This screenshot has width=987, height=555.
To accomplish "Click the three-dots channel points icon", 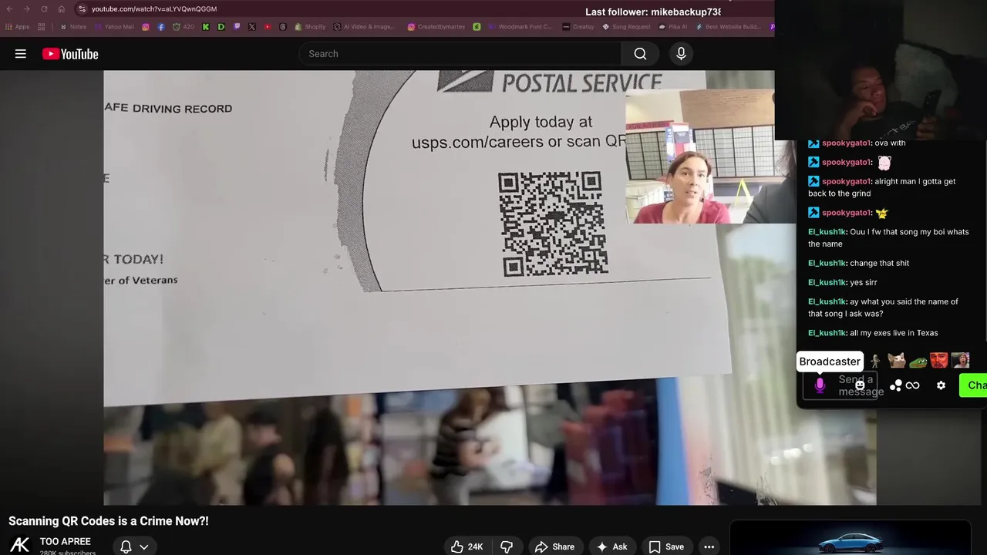I will pos(895,385).
